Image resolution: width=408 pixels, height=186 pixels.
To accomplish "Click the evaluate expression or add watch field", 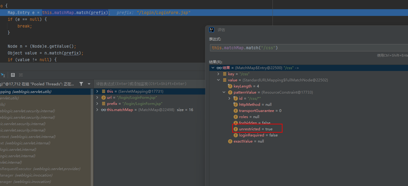I will point(149,84).
